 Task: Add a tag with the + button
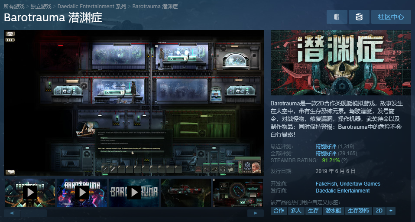point(391,211)
